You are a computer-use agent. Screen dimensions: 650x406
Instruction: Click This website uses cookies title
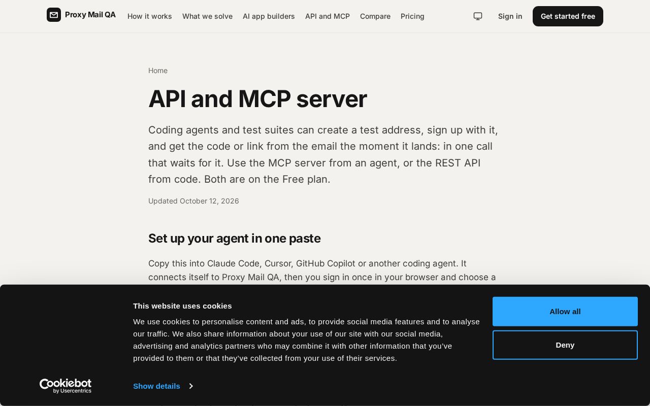click(182, 306)
